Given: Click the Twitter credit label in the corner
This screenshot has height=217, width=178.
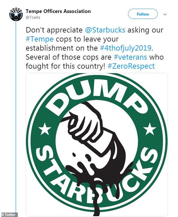Looking at the screenshot, I should [x=9, y=214].
